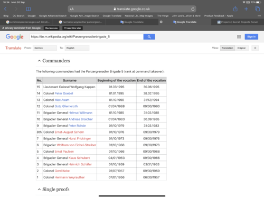Open the Peter Goebel link

[64, 93]
